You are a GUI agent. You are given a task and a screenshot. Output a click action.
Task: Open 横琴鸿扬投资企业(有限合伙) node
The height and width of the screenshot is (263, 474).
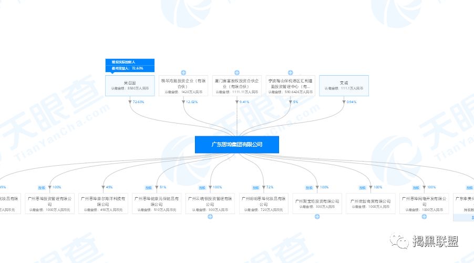[183, 86]
